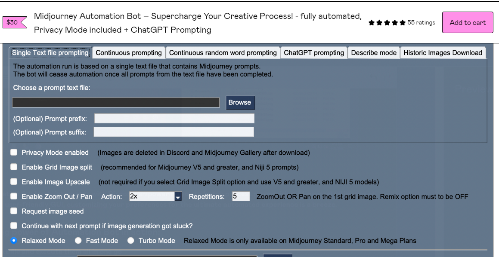The image size is (499, 257).
Task: Click Add to cart
Action: [468, 22]
